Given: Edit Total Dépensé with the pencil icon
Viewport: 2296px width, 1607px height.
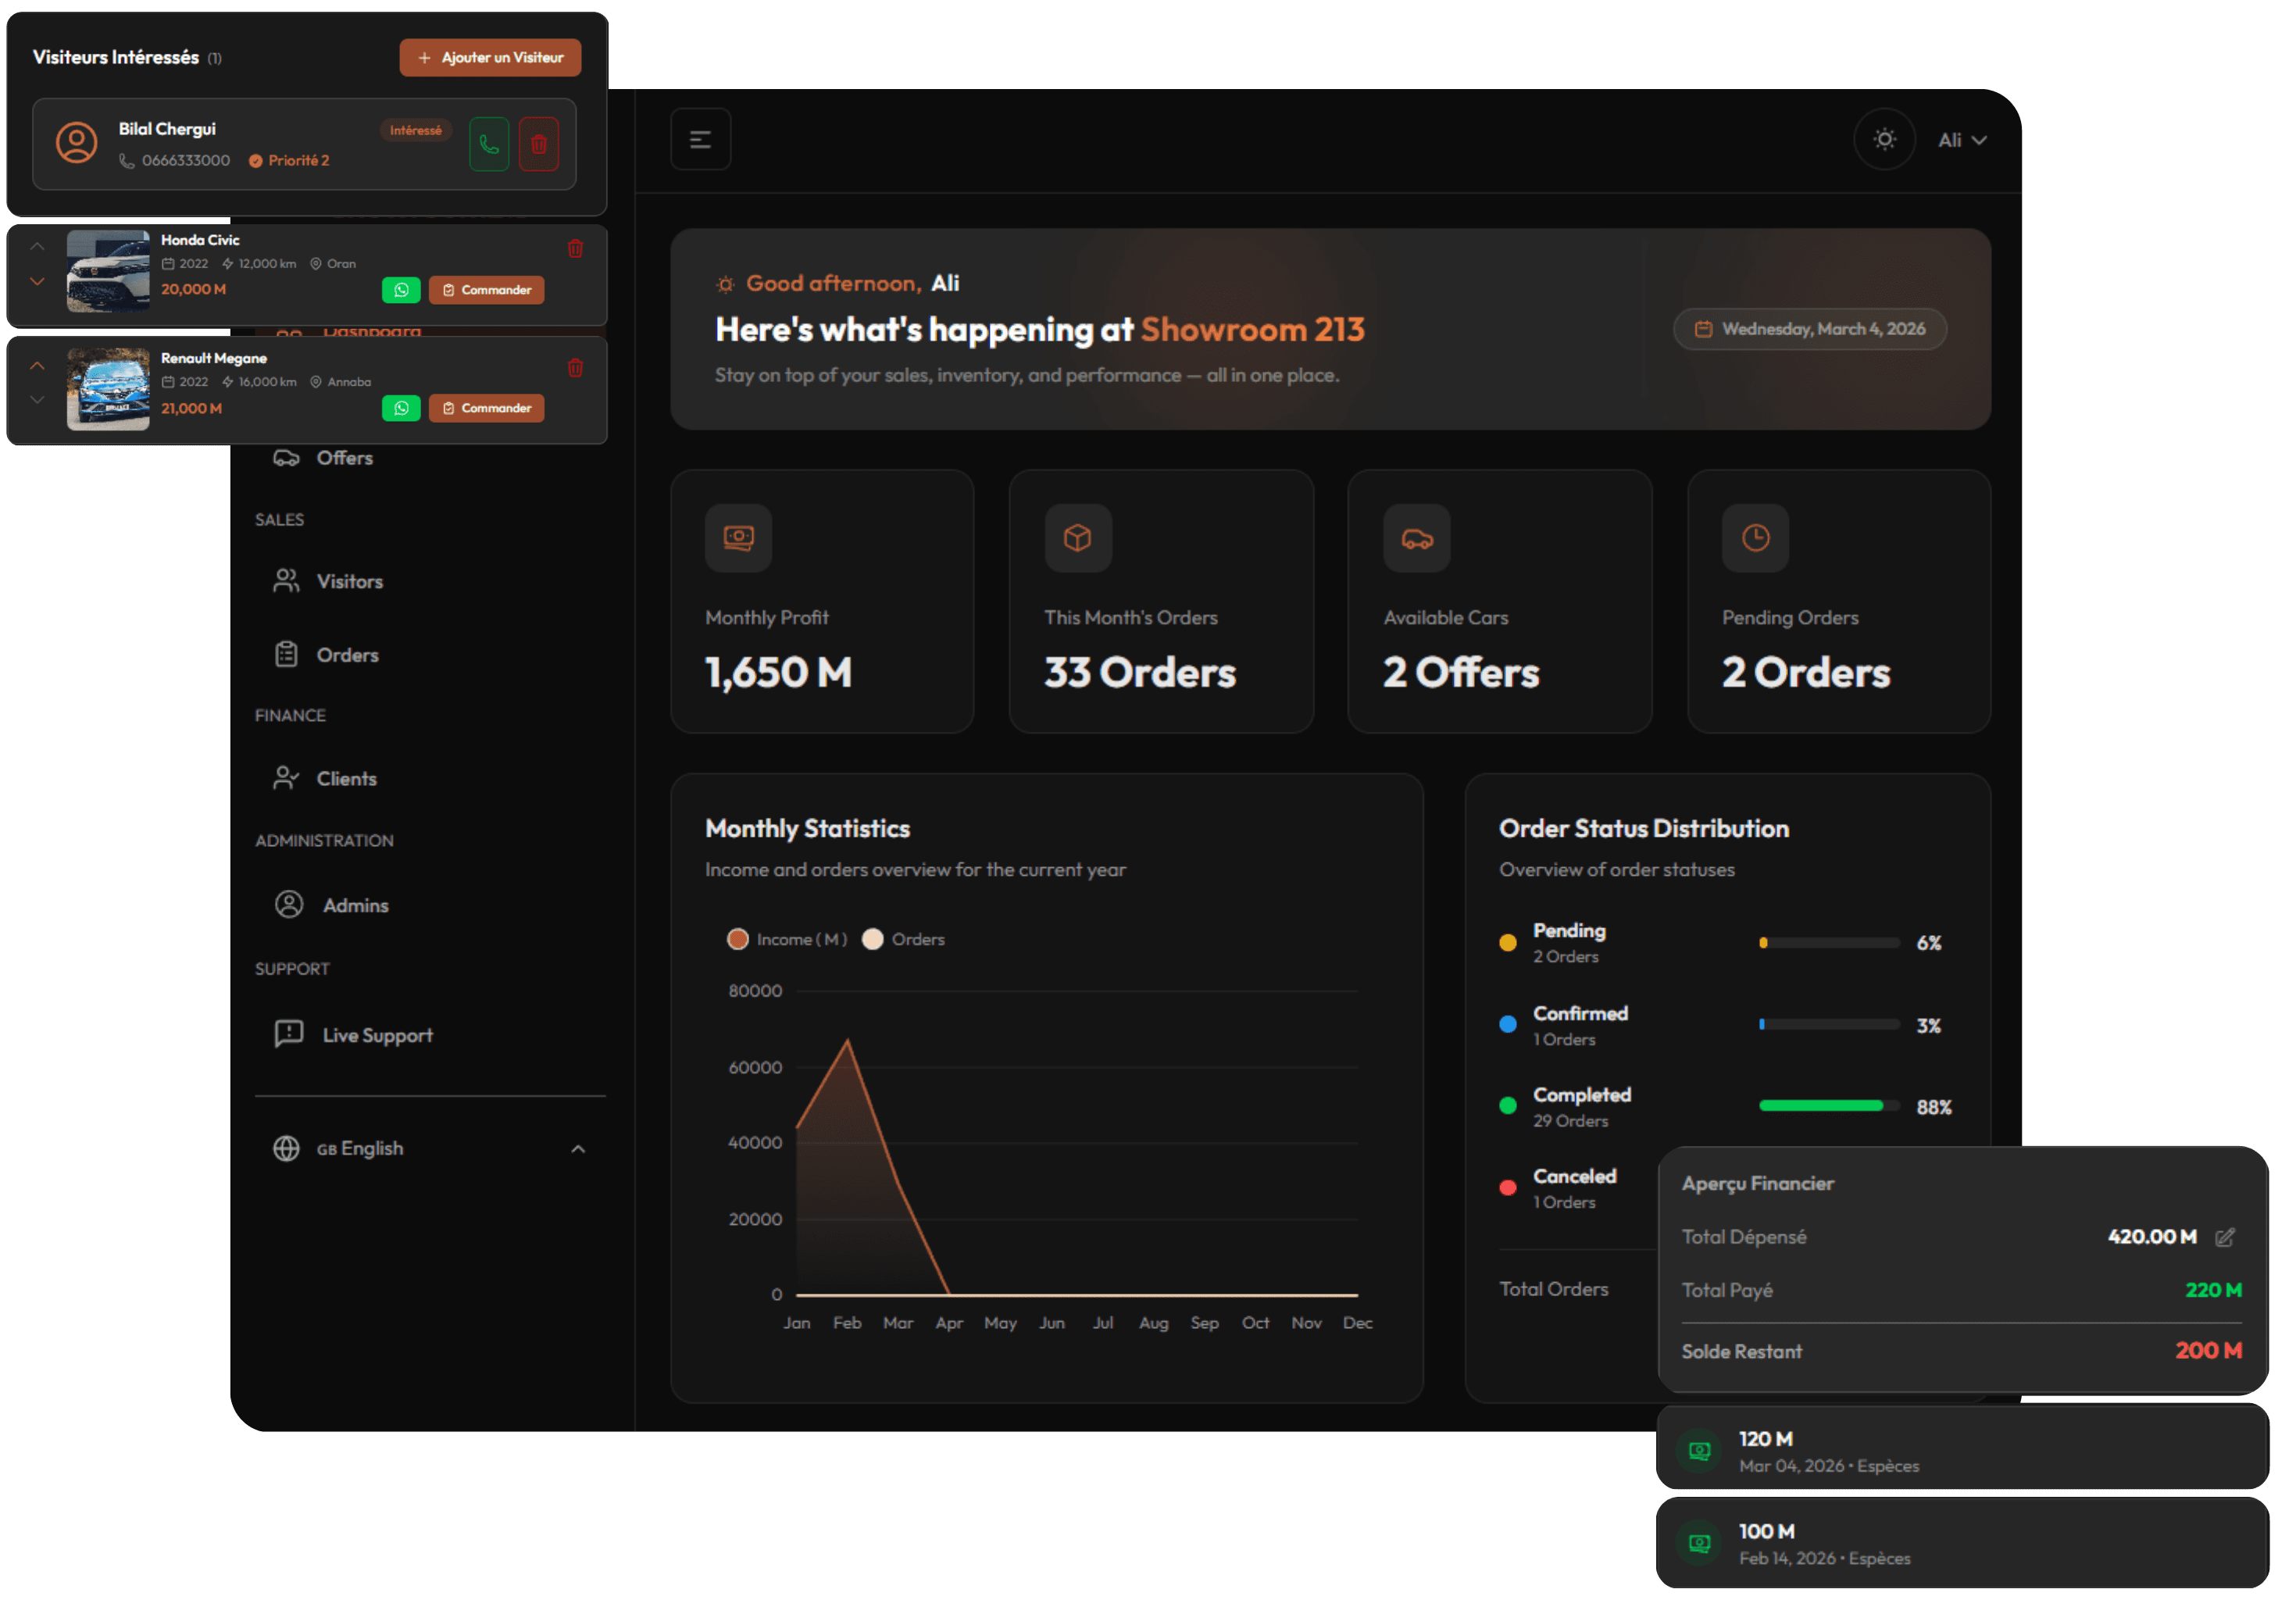Looking at the screenshot, I should (2225, 1237).
